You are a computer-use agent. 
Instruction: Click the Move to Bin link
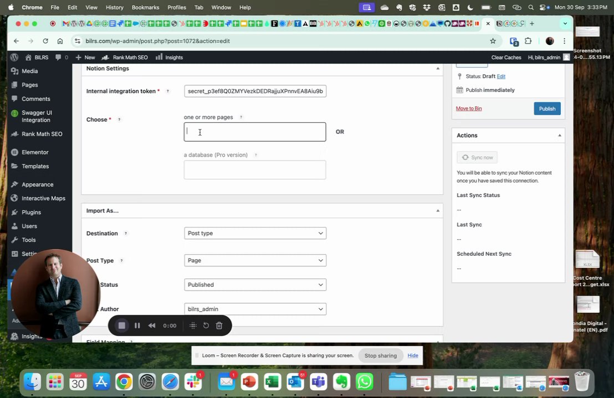coord(469,108)
